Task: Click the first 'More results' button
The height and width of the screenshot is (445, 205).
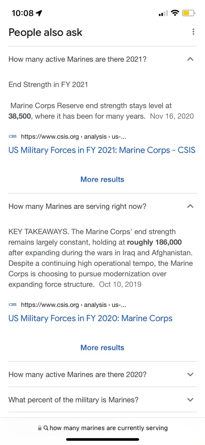Action: pyautogui.click(x=102, y=179)
